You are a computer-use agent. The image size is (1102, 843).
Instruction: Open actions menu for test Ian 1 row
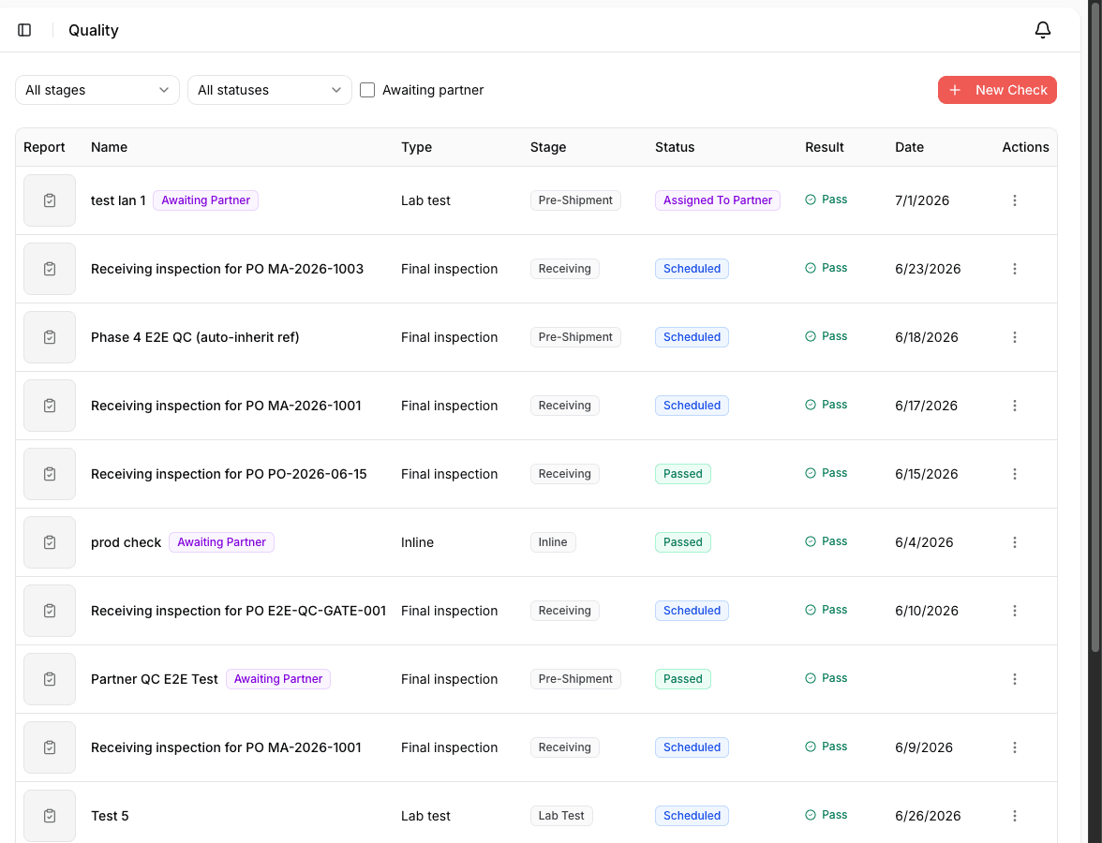(1014, 200)
